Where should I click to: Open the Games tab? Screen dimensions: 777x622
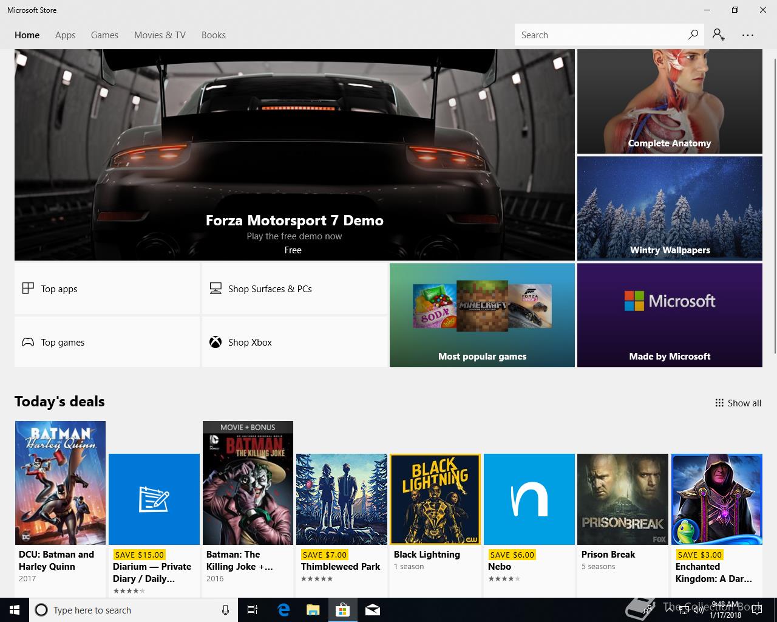[x=104, y=35]
